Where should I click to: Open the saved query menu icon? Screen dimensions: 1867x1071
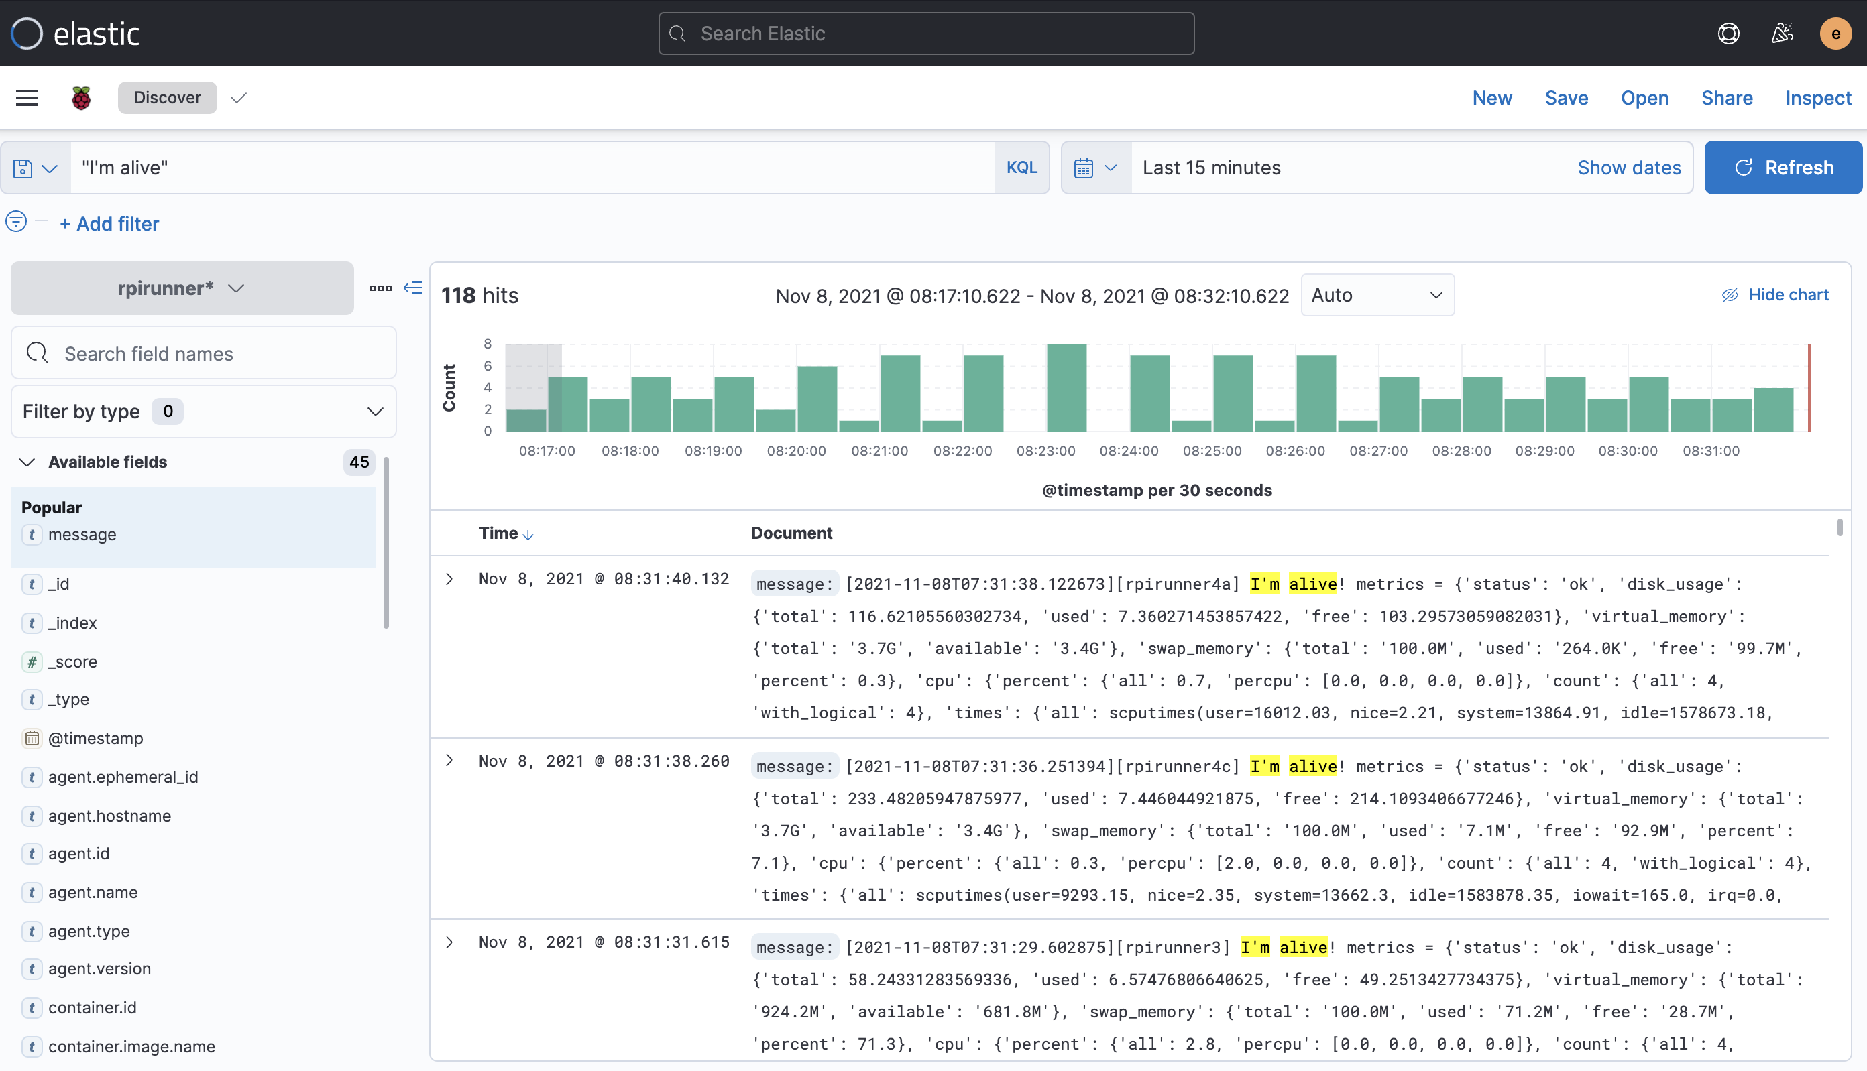[x=35, y=168]
